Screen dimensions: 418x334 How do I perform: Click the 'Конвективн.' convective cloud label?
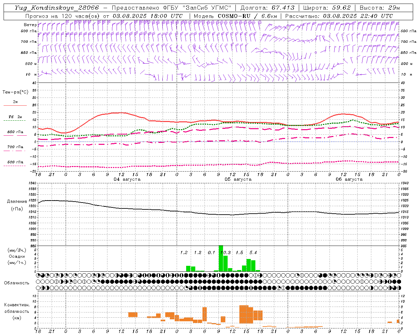tap(17, 305)
